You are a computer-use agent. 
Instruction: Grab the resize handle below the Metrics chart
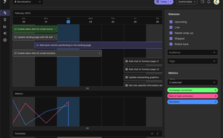87,128
